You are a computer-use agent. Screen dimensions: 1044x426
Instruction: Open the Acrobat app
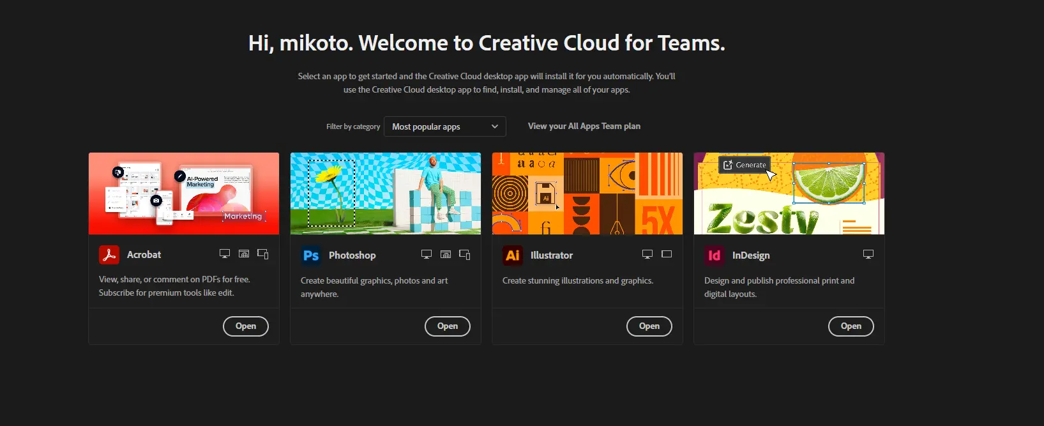tap(246, 326)
